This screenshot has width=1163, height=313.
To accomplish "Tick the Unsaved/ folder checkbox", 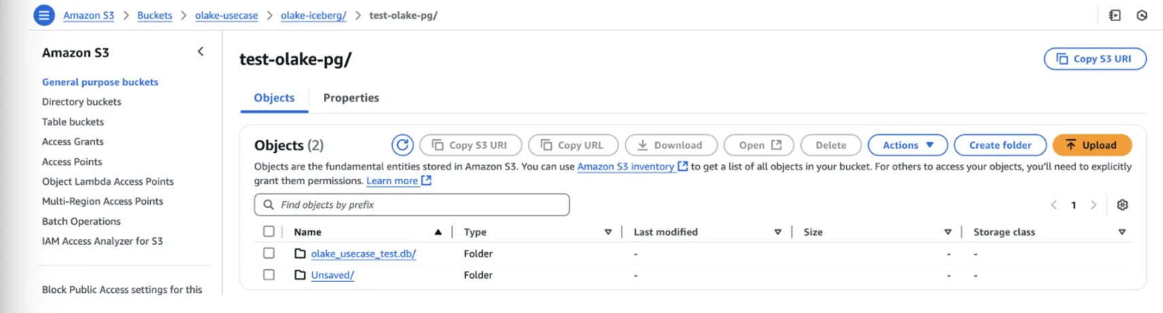I will (269, 274).
